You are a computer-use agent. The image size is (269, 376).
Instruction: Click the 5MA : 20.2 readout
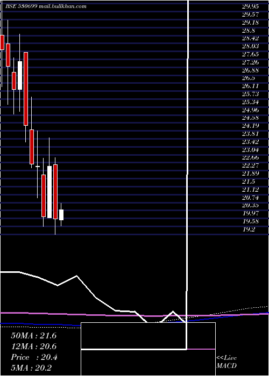31,367
